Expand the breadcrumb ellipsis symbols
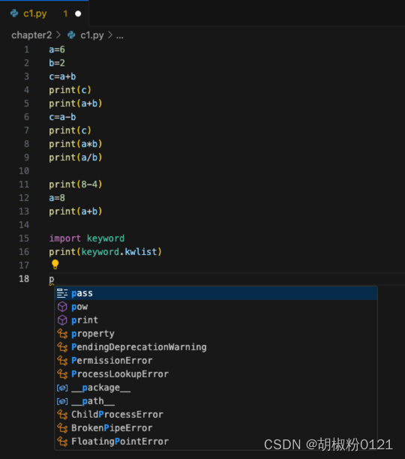 coord(120,35)
